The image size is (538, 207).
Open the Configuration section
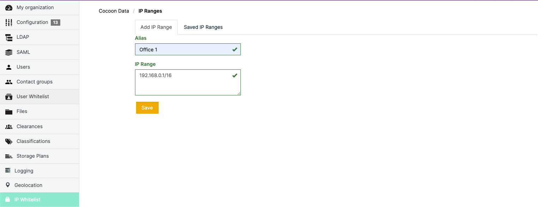click(39, 22)
